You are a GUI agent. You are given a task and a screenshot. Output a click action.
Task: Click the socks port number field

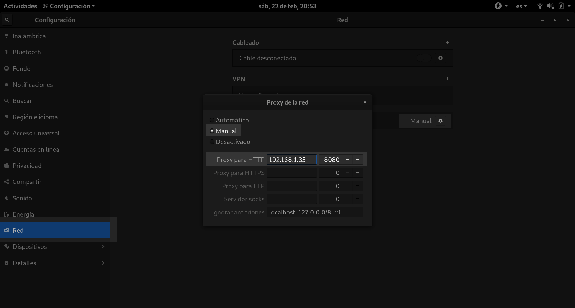click(331, 199)
